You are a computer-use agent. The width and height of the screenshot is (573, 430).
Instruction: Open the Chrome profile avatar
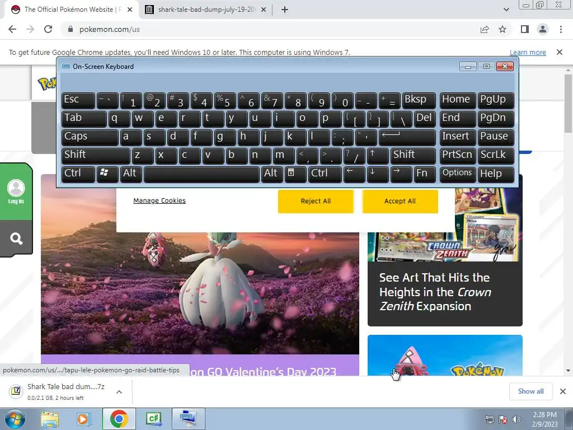543,29
